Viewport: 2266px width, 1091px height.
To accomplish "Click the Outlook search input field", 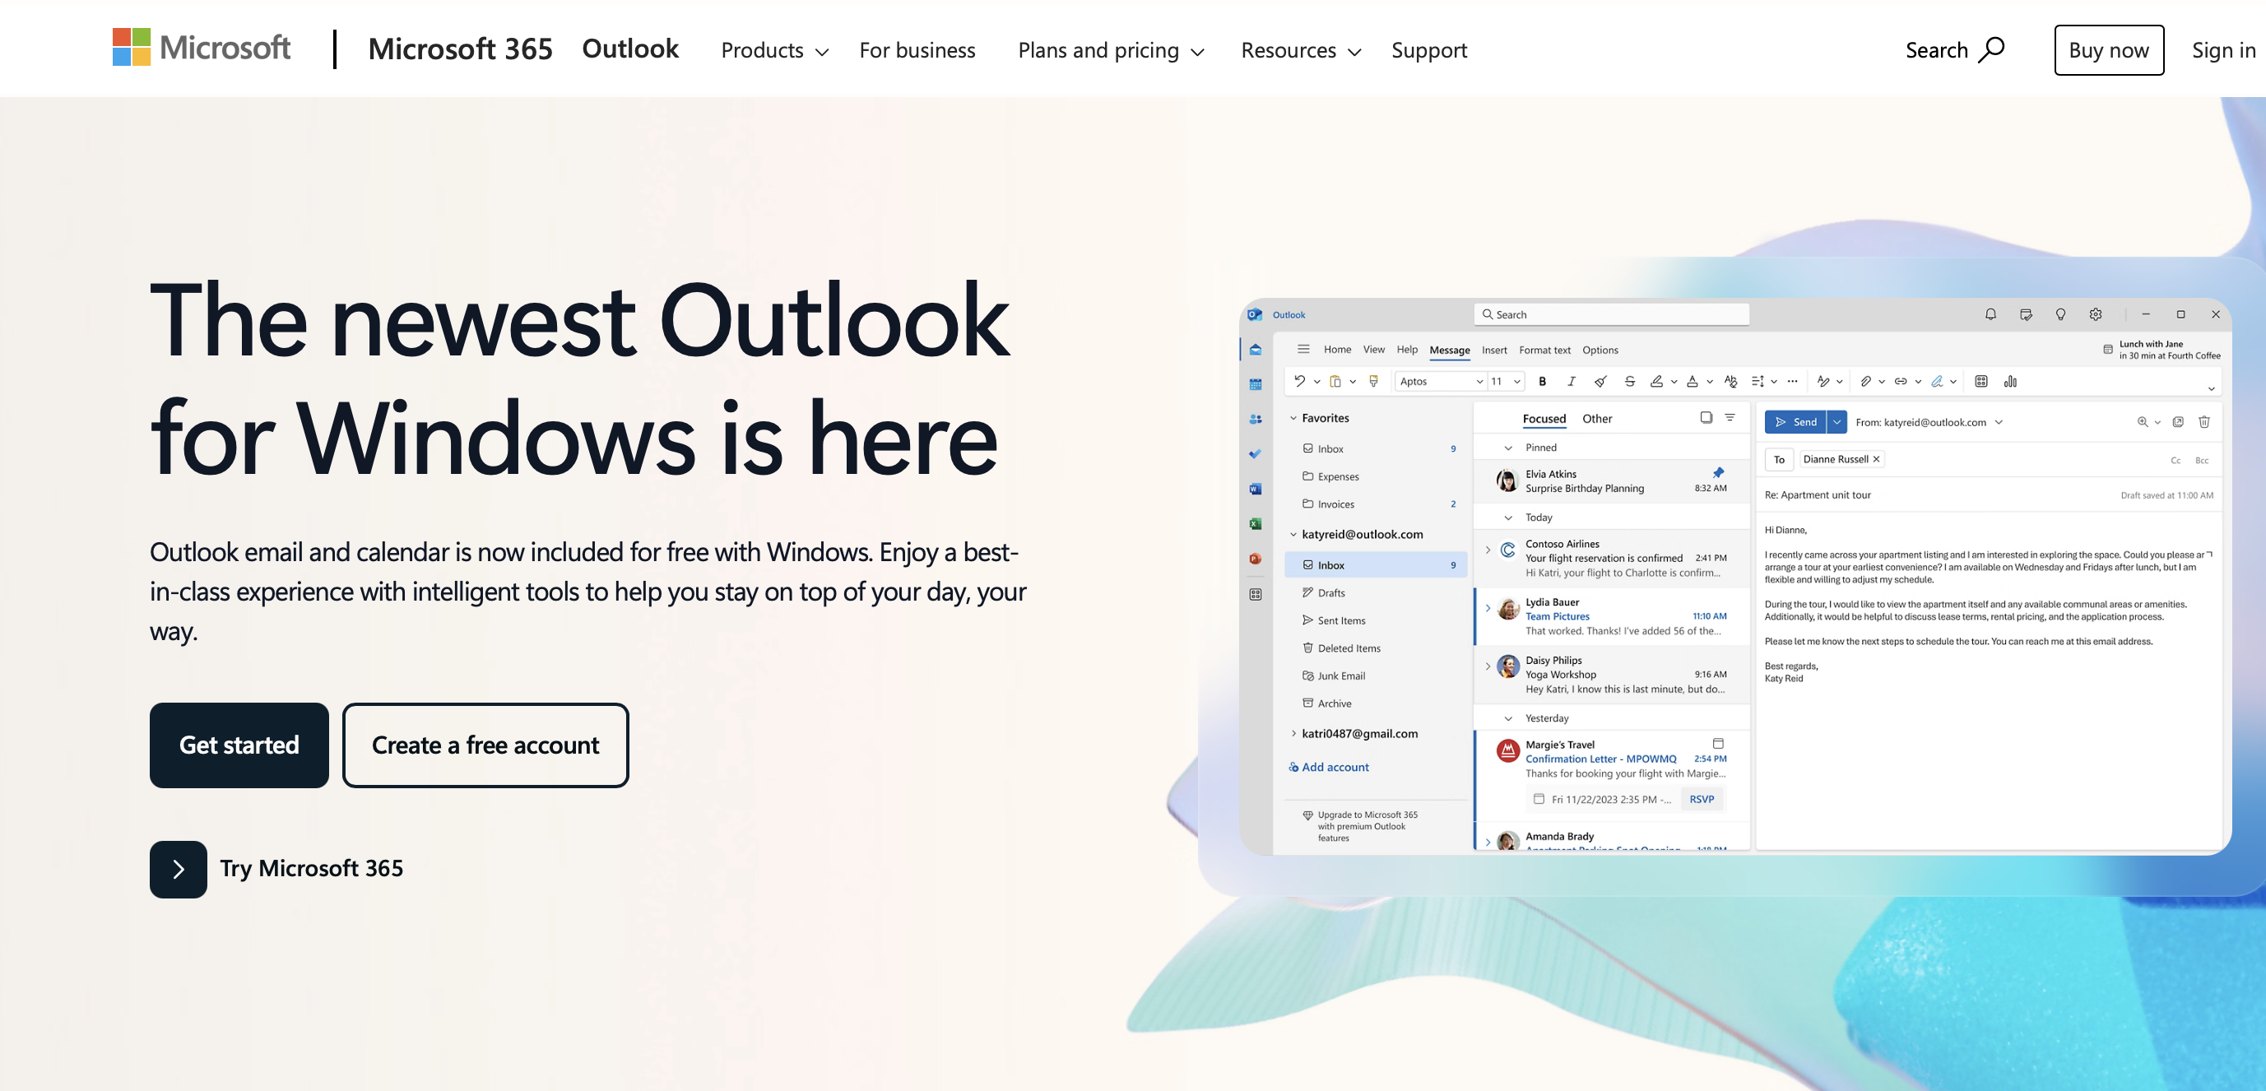I will coord(1611,314).
